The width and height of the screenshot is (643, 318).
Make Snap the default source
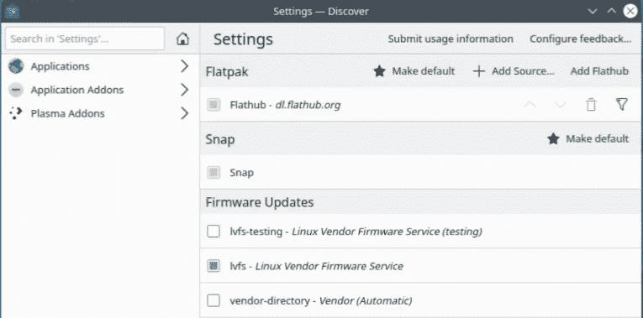[588, 138]
